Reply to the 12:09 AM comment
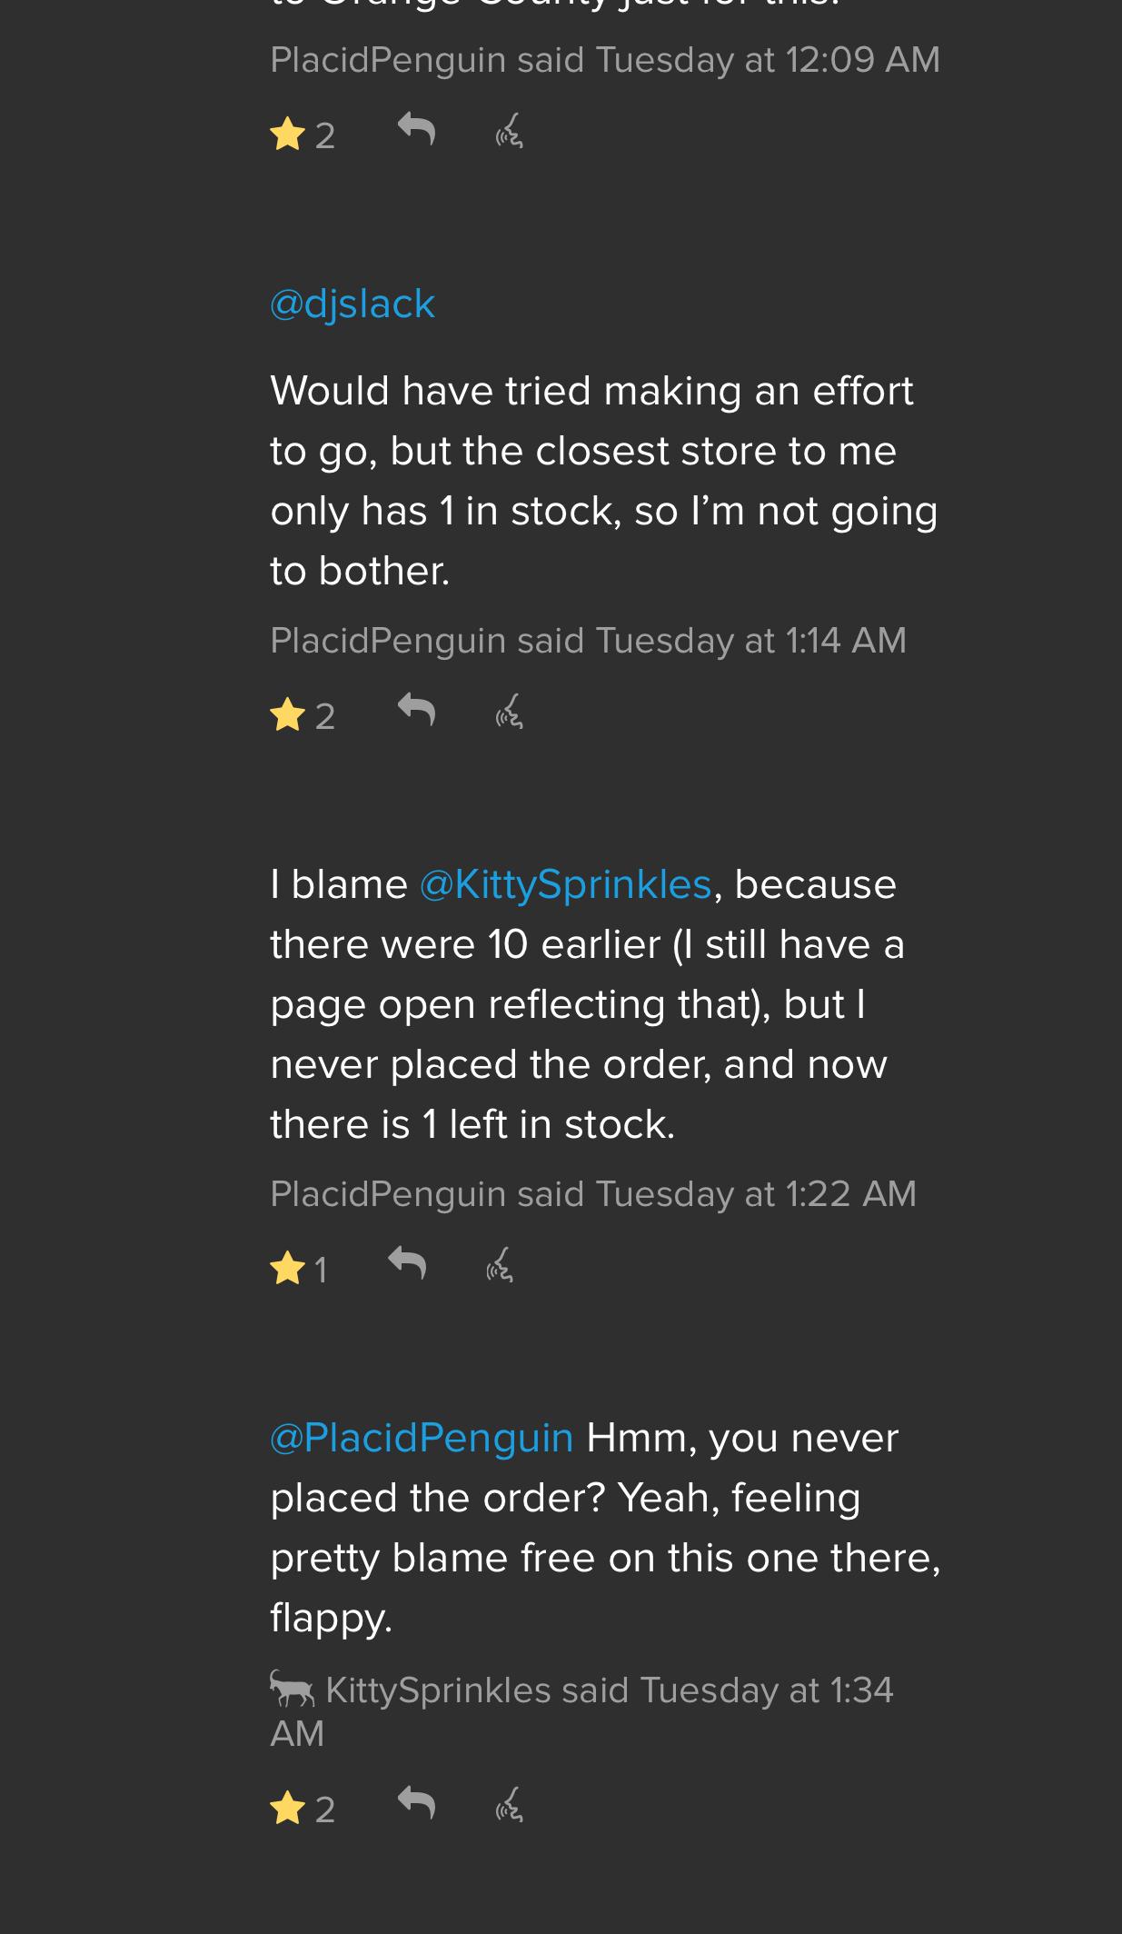This screenshot has height=1934, width=1122. (x=417, y=130)
